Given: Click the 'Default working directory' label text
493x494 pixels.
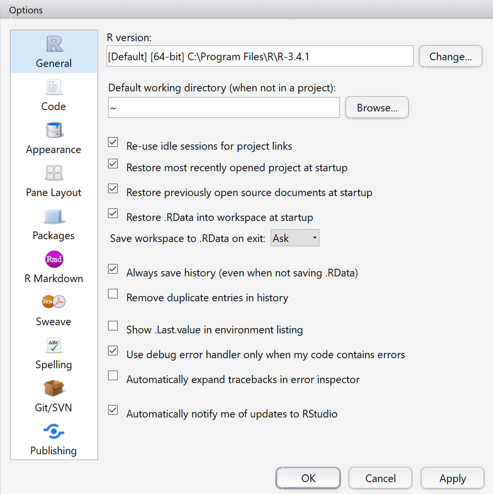Looking at the screenshot, I should [x=222, y=88].
